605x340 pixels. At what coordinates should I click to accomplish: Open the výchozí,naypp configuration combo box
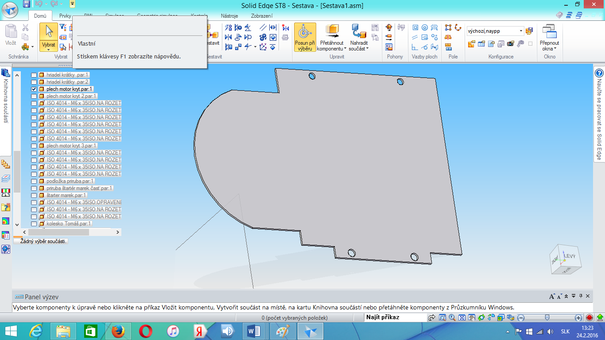click(495, 31)
